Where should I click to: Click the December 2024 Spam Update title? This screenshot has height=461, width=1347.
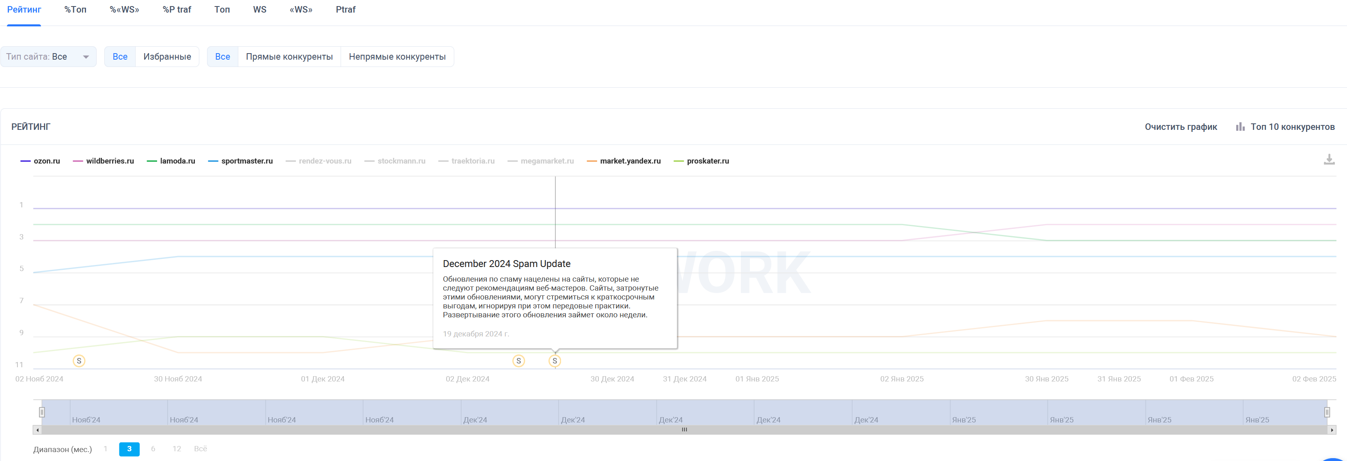(506, 264)
